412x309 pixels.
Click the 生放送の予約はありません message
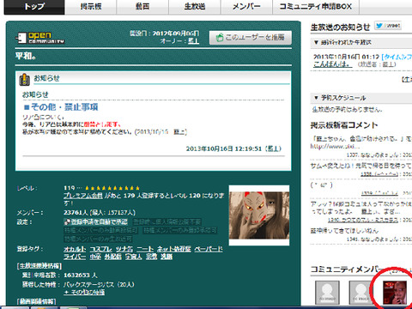click(347, 109)
